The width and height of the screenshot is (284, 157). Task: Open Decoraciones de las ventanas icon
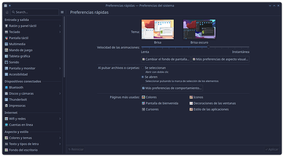[191, 103]
